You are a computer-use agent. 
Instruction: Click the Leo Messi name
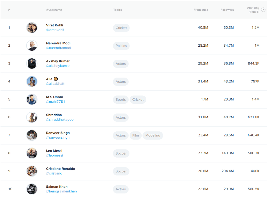(54, 151)
